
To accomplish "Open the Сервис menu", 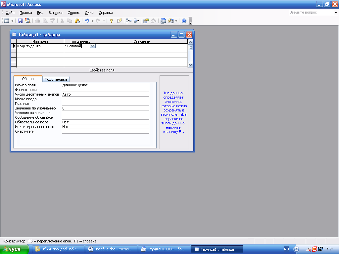I will tap(73, 13).
